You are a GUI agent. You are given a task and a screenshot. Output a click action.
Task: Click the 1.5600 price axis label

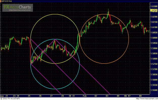point(154,80)
